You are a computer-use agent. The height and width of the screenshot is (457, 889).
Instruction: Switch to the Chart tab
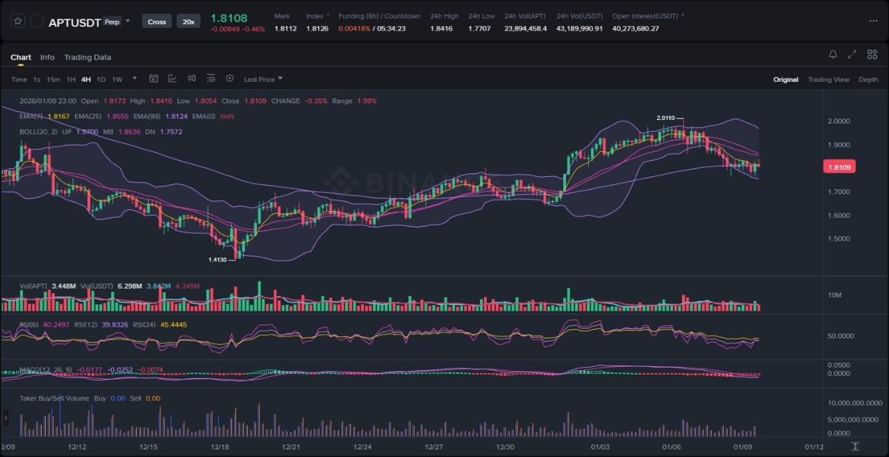[21, 58]
